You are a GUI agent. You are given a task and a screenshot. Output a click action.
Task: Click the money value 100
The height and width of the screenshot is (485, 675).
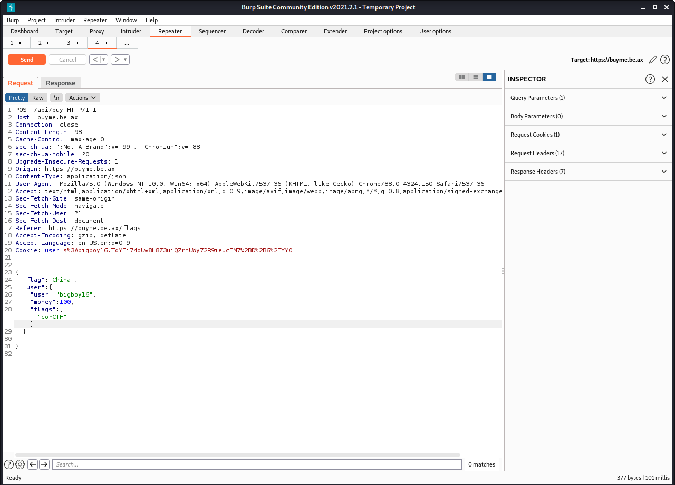pos(65,302)
